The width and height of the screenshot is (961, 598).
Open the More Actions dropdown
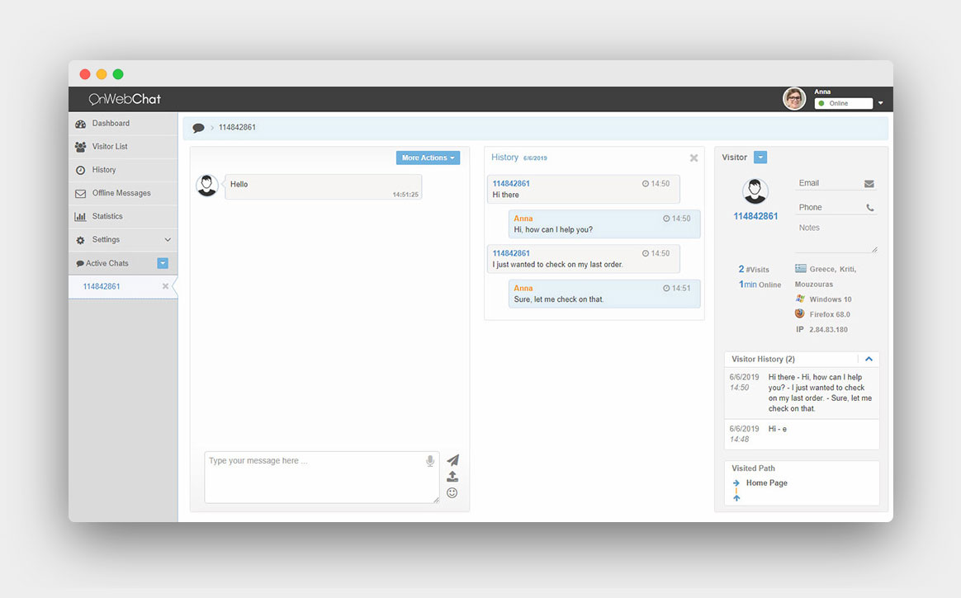point(428,157)
